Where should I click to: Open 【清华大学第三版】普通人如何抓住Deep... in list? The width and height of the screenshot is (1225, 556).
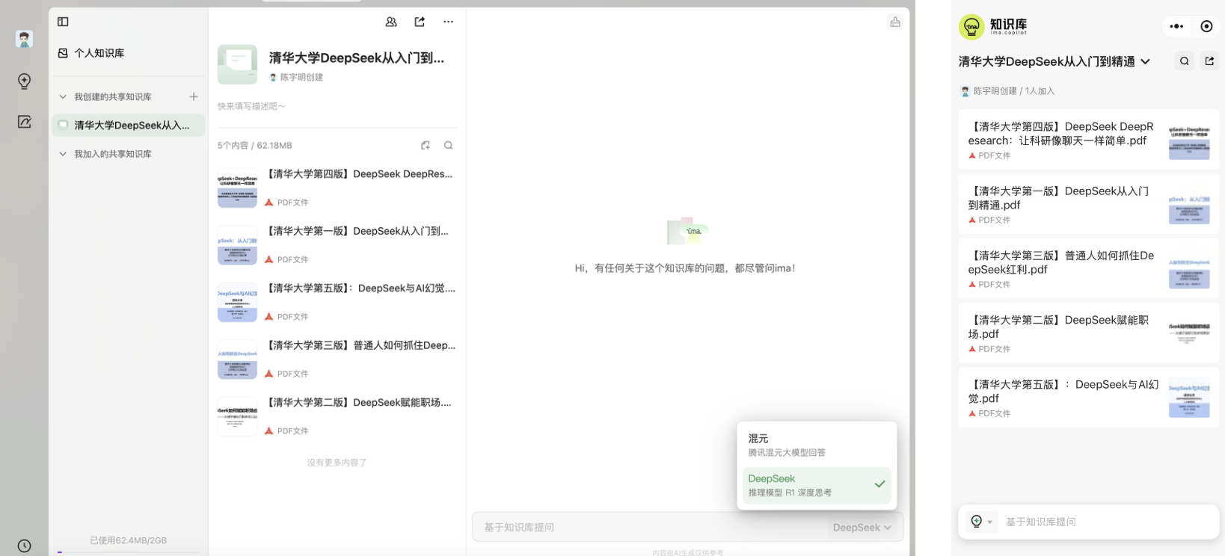pos(337,359)
